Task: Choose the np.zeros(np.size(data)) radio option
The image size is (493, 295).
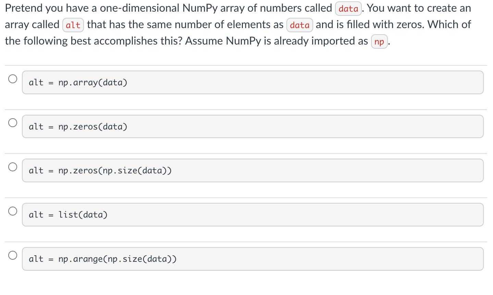Action: click(13, 167)
